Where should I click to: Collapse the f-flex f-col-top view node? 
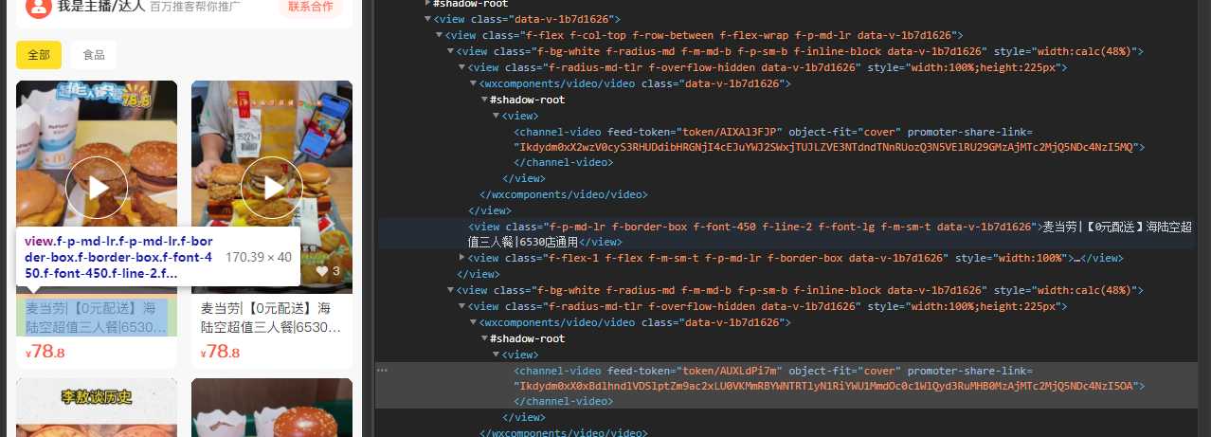pos(439,35)
